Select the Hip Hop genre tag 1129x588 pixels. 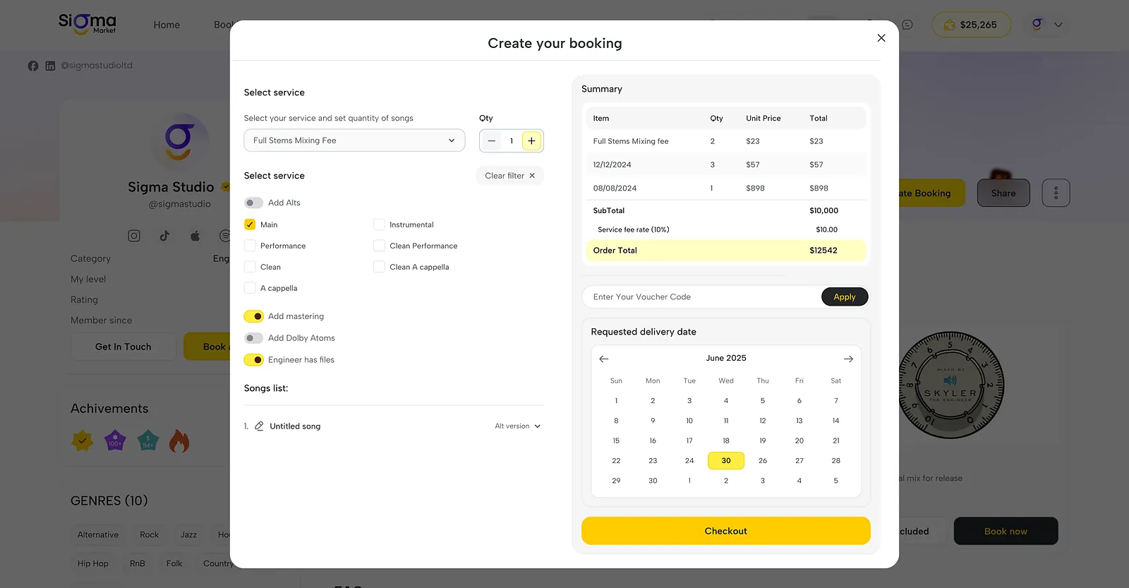click(93, 563)
